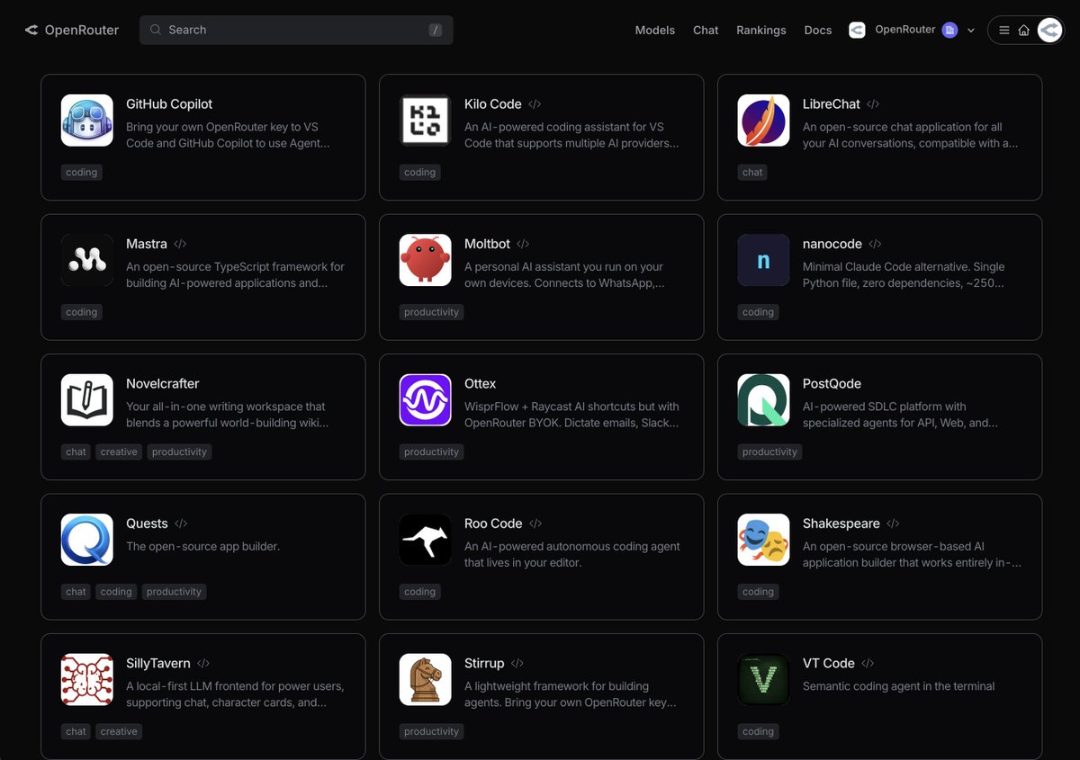Click the Home icon in the header
The height and width of the screenshot is (760, 1080).
(x=1025, y=30)
